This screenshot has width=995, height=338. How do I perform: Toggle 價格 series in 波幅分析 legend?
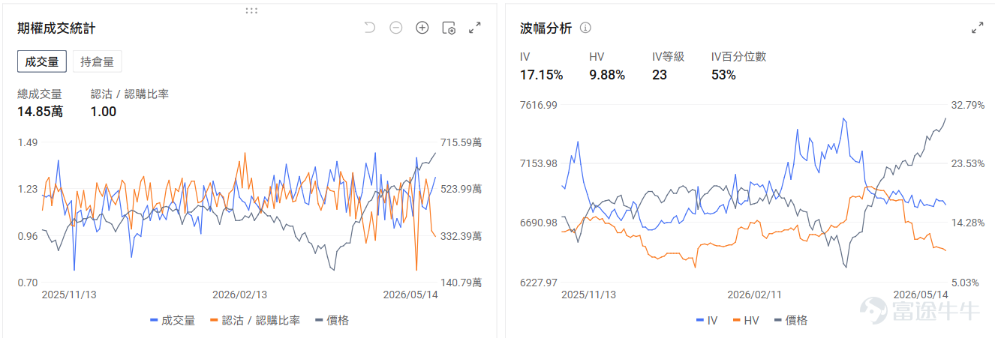coord(791,320)
